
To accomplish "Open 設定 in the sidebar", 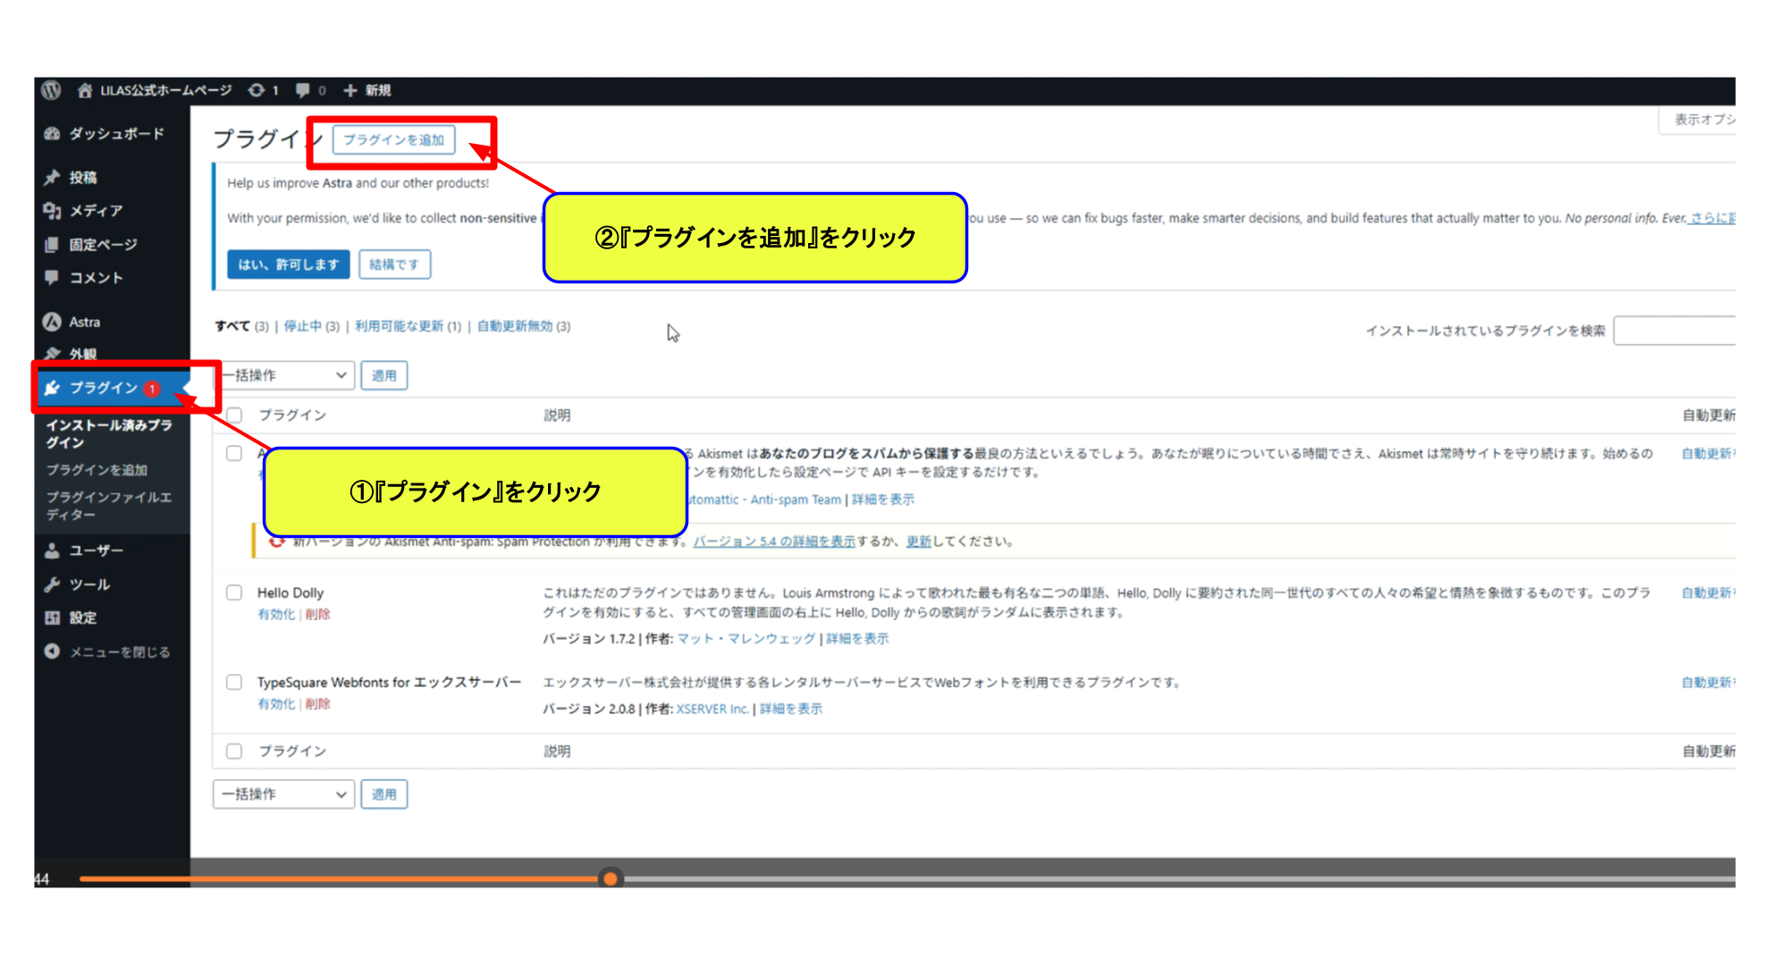I will (x=71, y=617).
